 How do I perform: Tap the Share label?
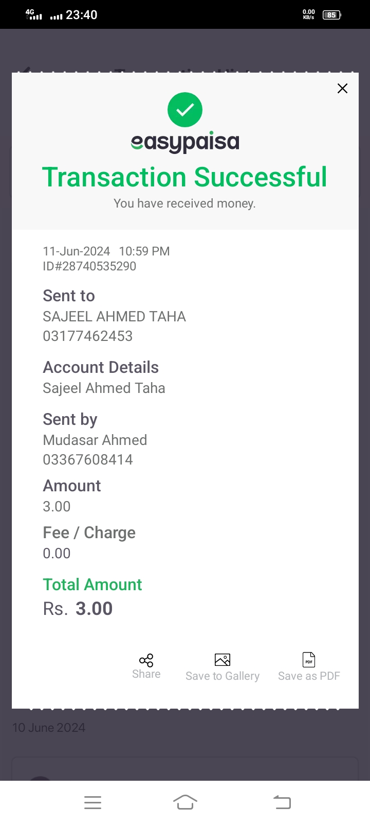coord(146,674)
